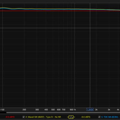Select the Maxell MX (85/87) - Type IV - No NR label
Screen dimensions: 120x120
point(43,117)
